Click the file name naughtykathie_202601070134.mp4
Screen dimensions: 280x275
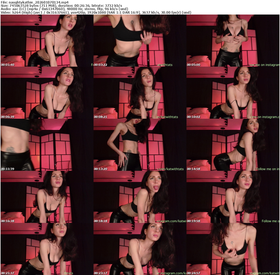coord(38,2)
